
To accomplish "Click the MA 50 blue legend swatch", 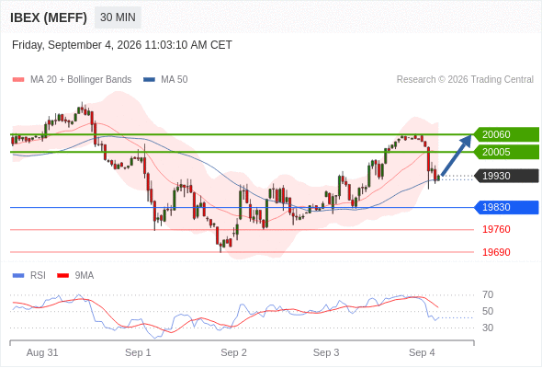I will [150, 80].
